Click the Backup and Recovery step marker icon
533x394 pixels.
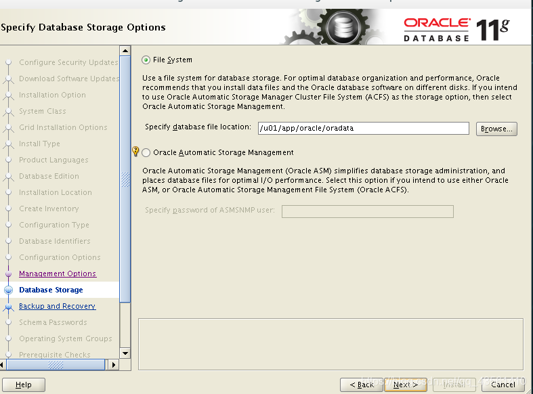(x=9, y=307)
